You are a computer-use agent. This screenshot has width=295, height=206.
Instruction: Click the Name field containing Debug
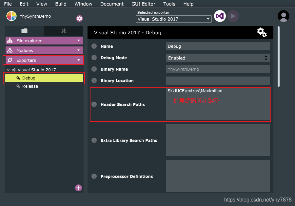tap(218, 46)
